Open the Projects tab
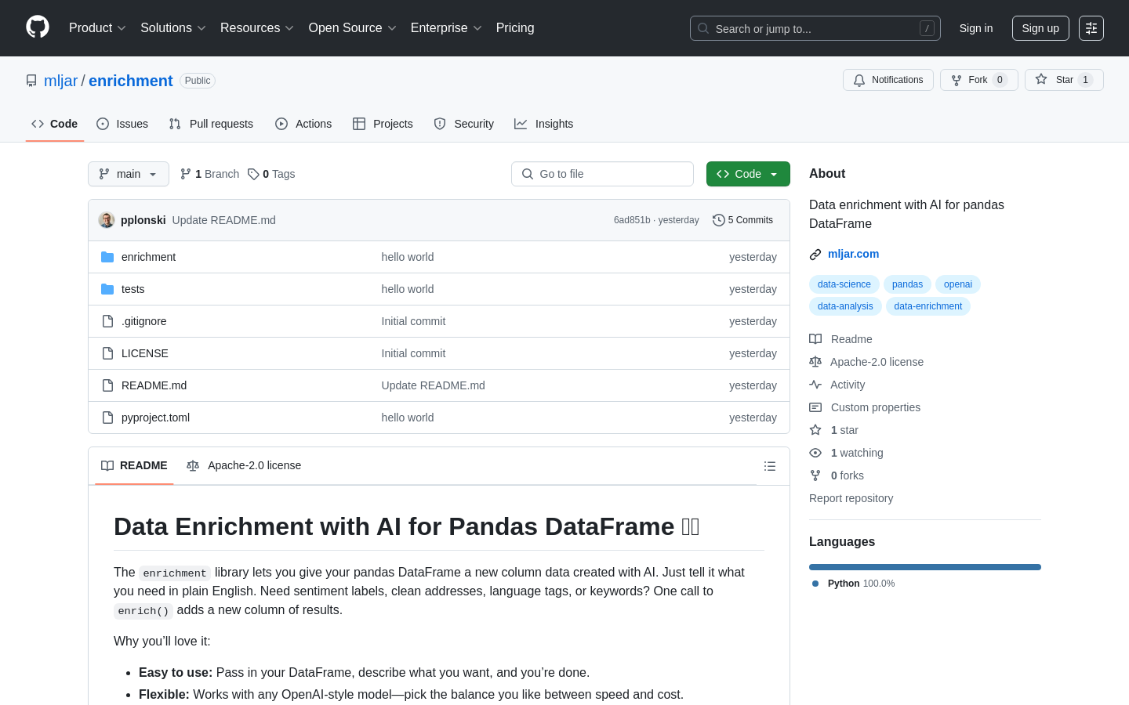 (383, 124)
